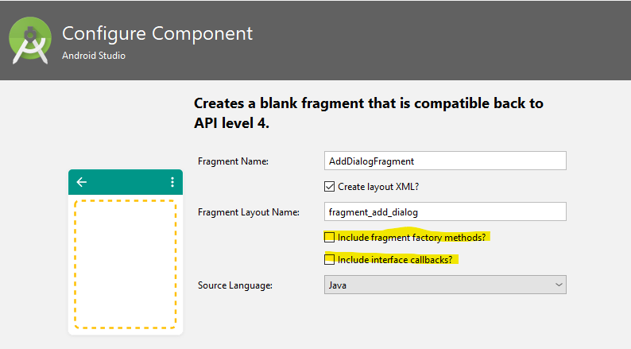631x349 pixels.
Task: Click the "Fragment Layout Name:" label
Action: tap(248, 212)
